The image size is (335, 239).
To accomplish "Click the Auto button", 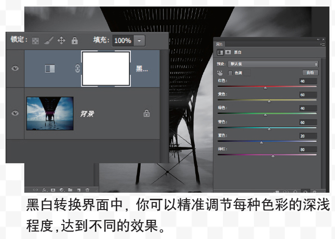I will tap(310, 73).
